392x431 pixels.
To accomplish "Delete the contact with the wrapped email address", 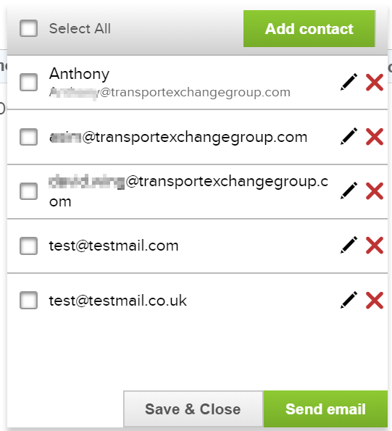I will pyautogui.click(x=375, y=191).
